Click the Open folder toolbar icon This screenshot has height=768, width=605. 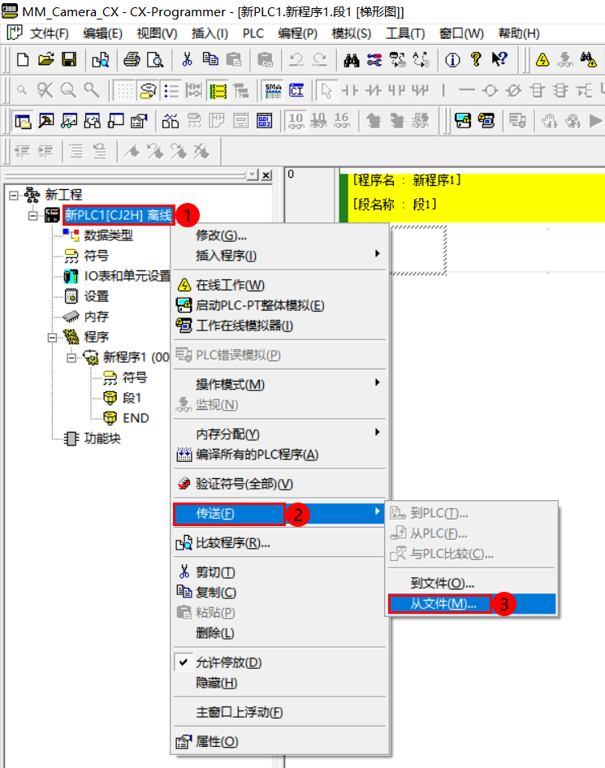pyautogui.click(x=46, y=60)
